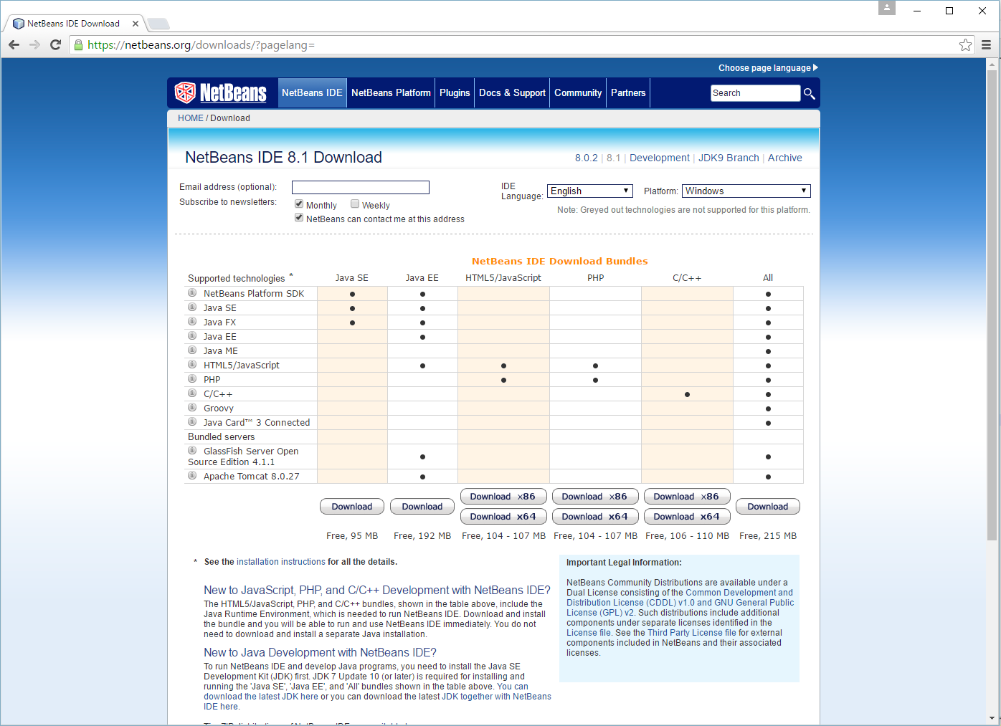This screenshot has width=1001, height=726.
Task: Click the forward navigation arrow
Action: click(34, 44)
